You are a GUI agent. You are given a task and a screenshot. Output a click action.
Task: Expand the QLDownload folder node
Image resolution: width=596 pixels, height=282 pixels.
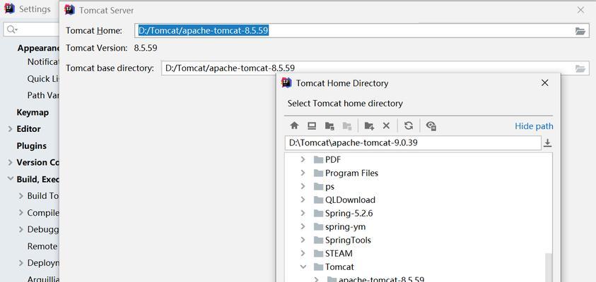click(x=303, y=200)
